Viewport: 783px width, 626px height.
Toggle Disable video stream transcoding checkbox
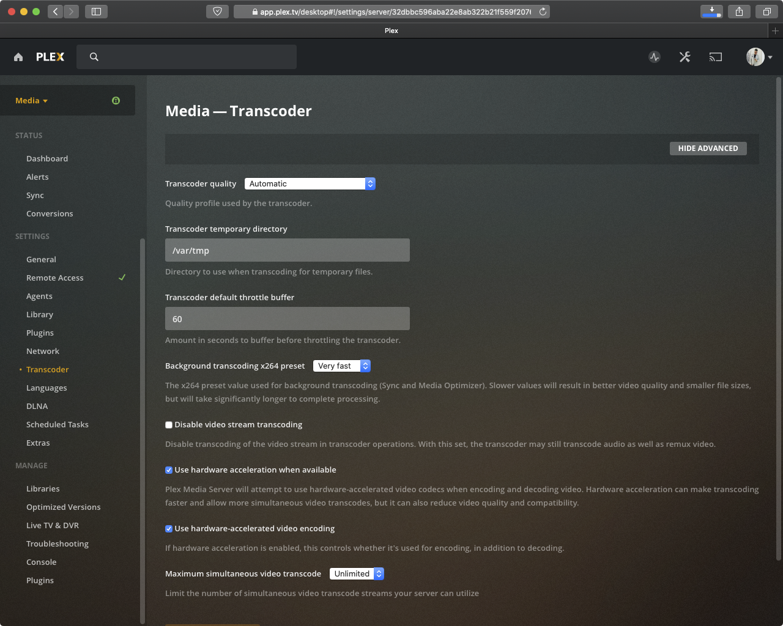tap(169, 425)
